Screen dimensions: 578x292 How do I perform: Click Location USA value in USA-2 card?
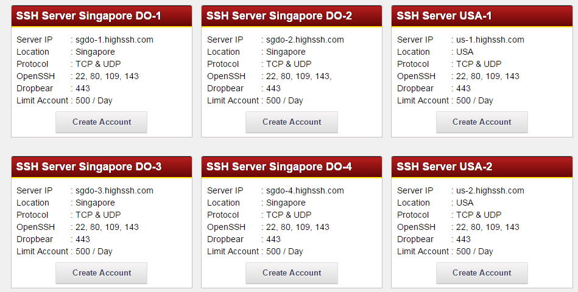point(465,203)
